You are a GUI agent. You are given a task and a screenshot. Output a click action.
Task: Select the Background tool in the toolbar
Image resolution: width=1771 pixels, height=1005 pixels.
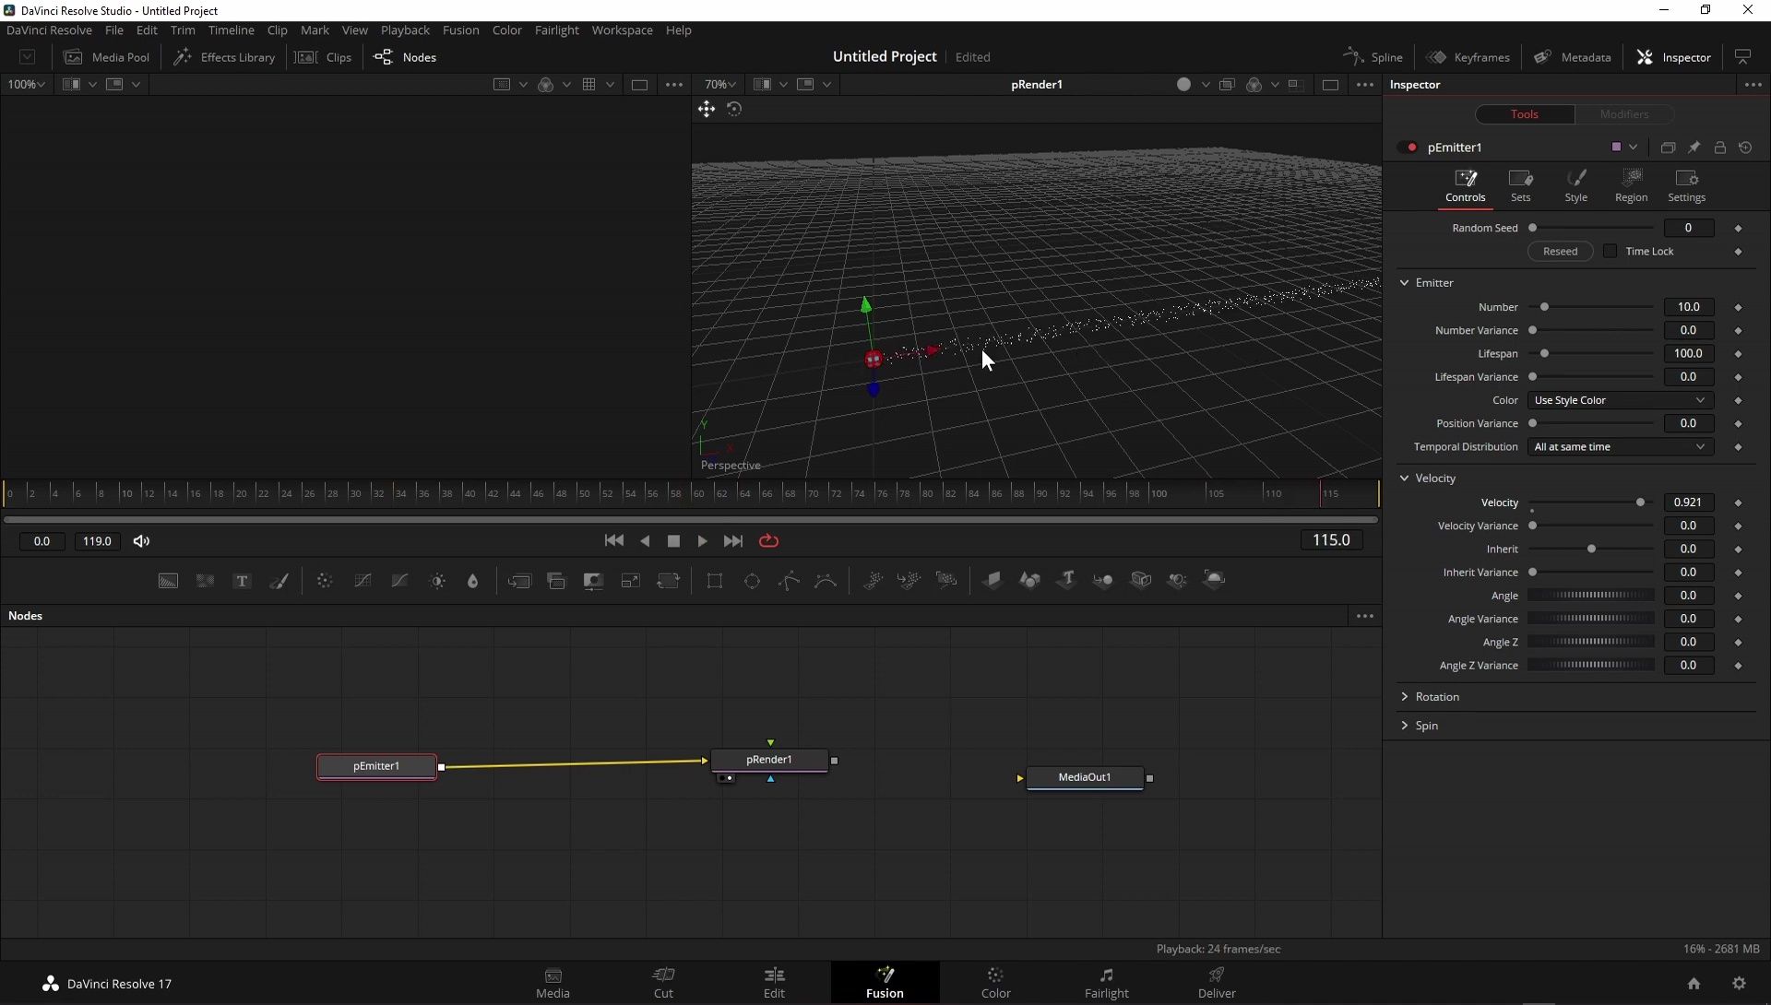[168, 581]
